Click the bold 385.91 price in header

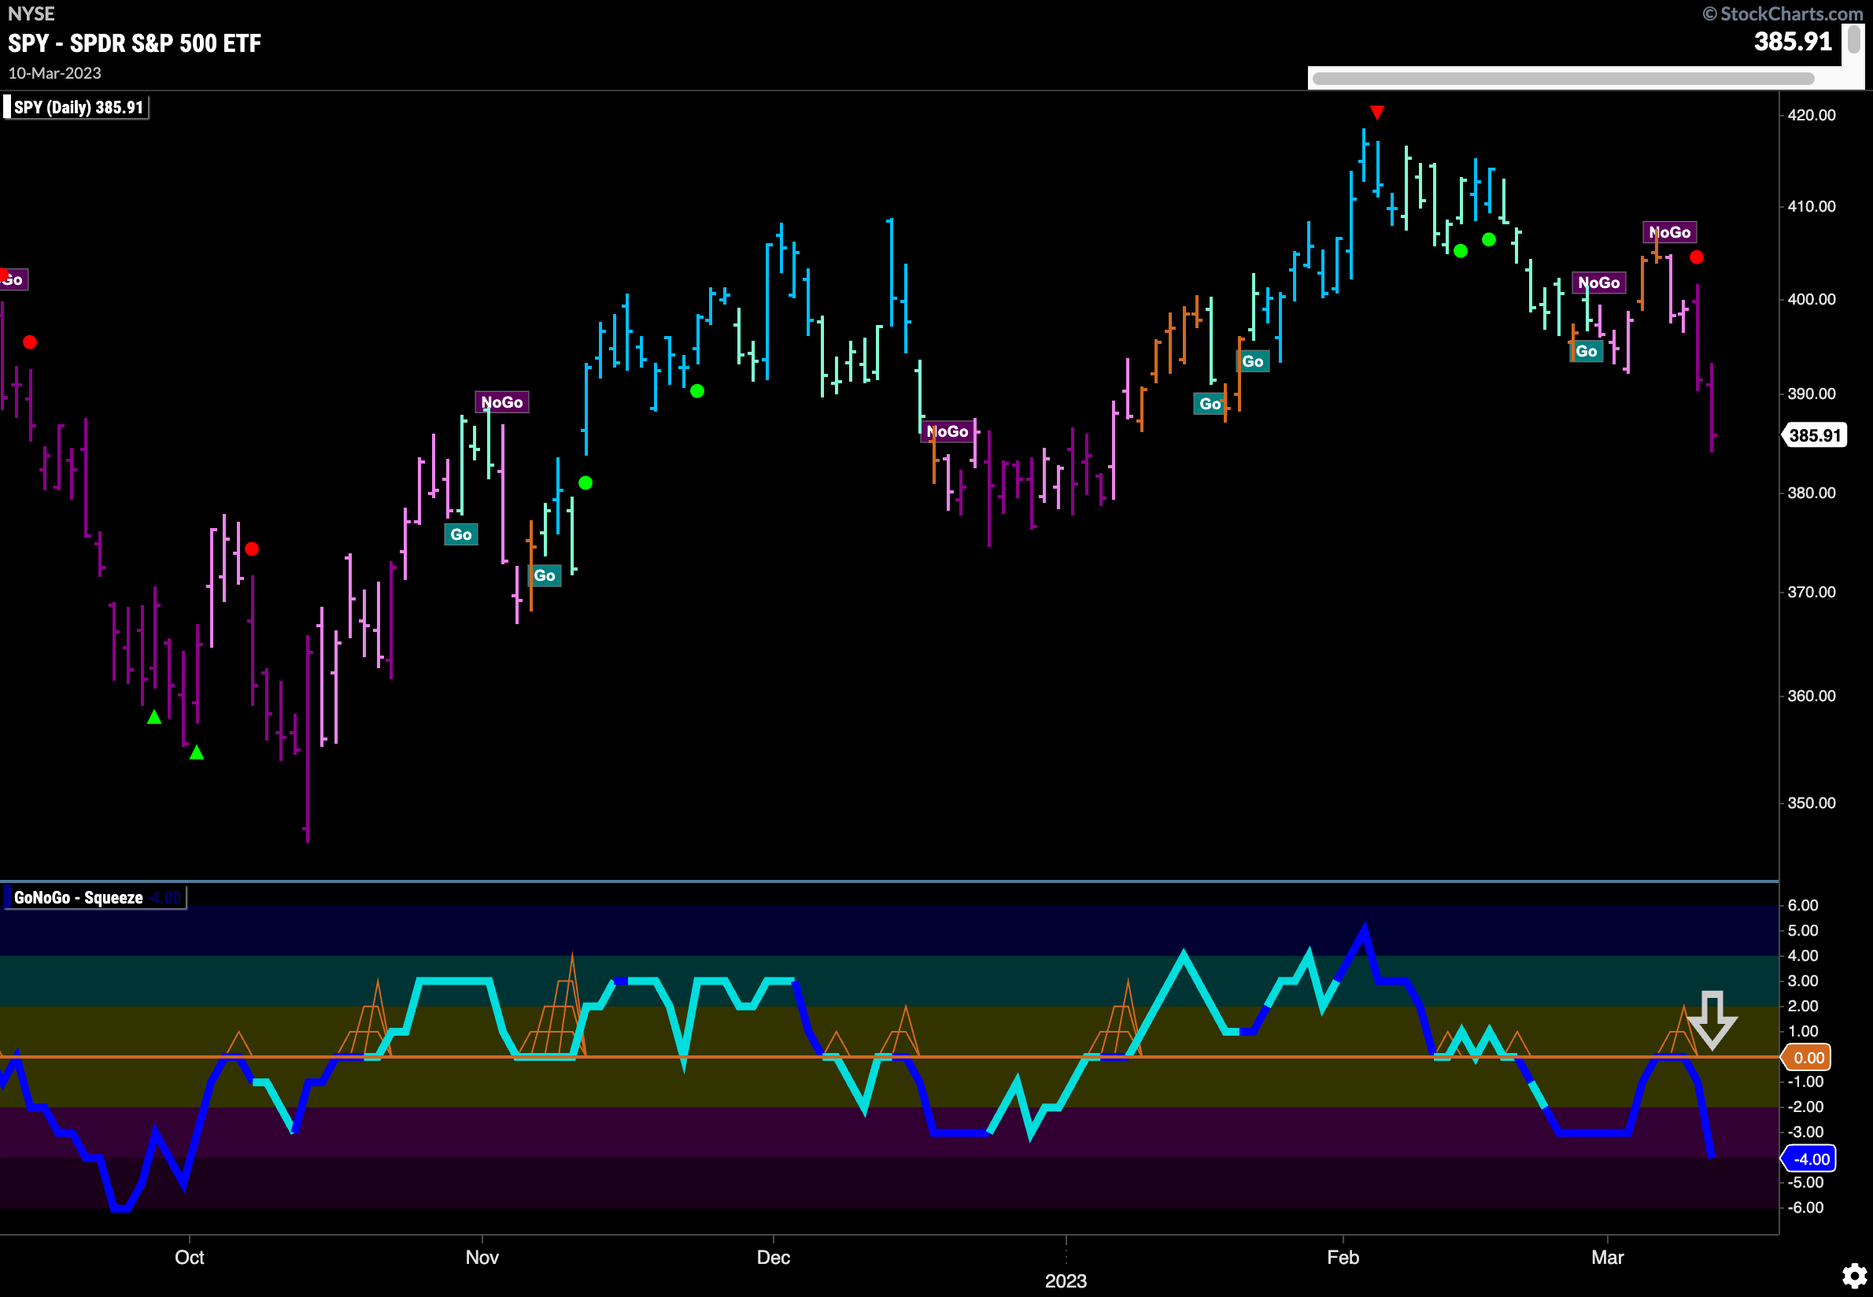click(x=1793, y=42)
